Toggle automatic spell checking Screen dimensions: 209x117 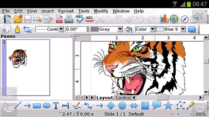(89, 19)
